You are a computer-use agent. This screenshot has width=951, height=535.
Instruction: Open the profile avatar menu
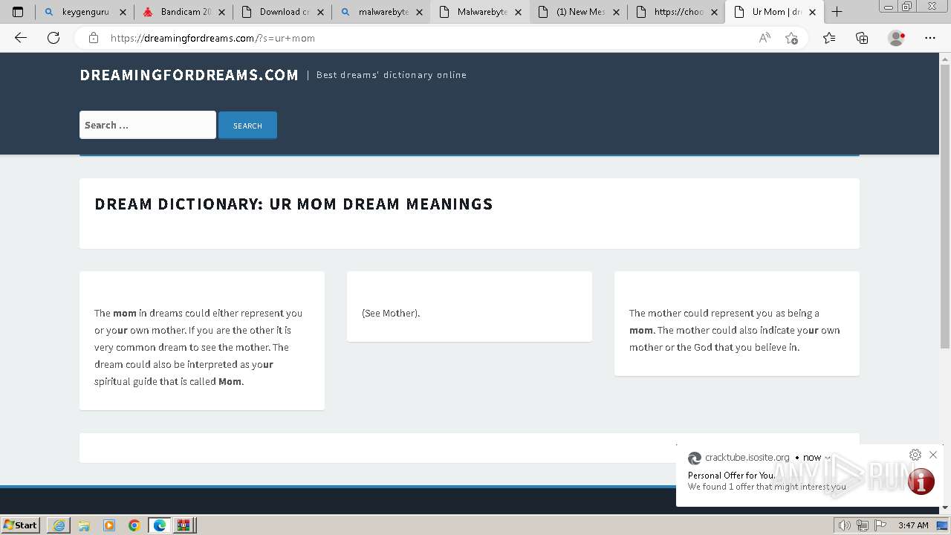point(897,38)
